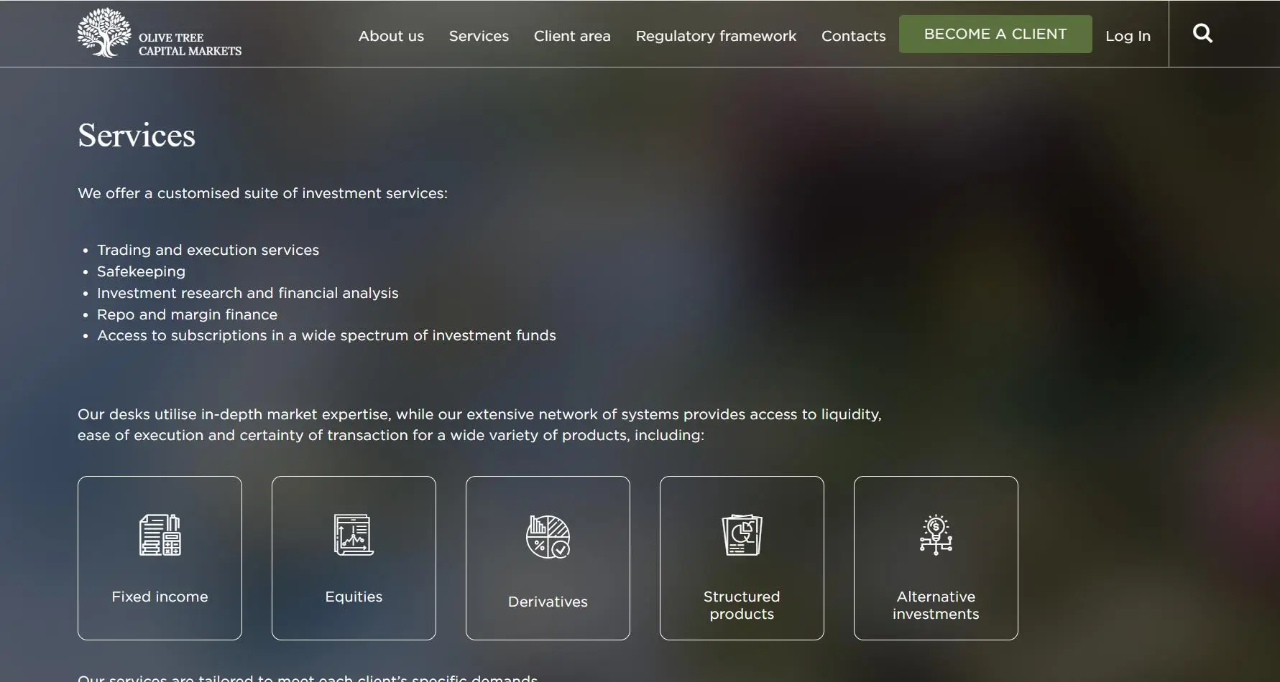Click the BECOME A CLIENT button
This screenshot has height=682, width=1280.
click(995, 34)
